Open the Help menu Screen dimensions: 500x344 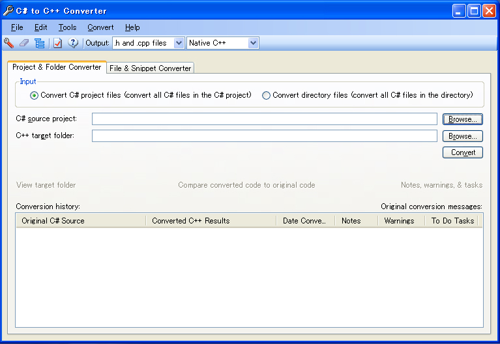(132, 27)
